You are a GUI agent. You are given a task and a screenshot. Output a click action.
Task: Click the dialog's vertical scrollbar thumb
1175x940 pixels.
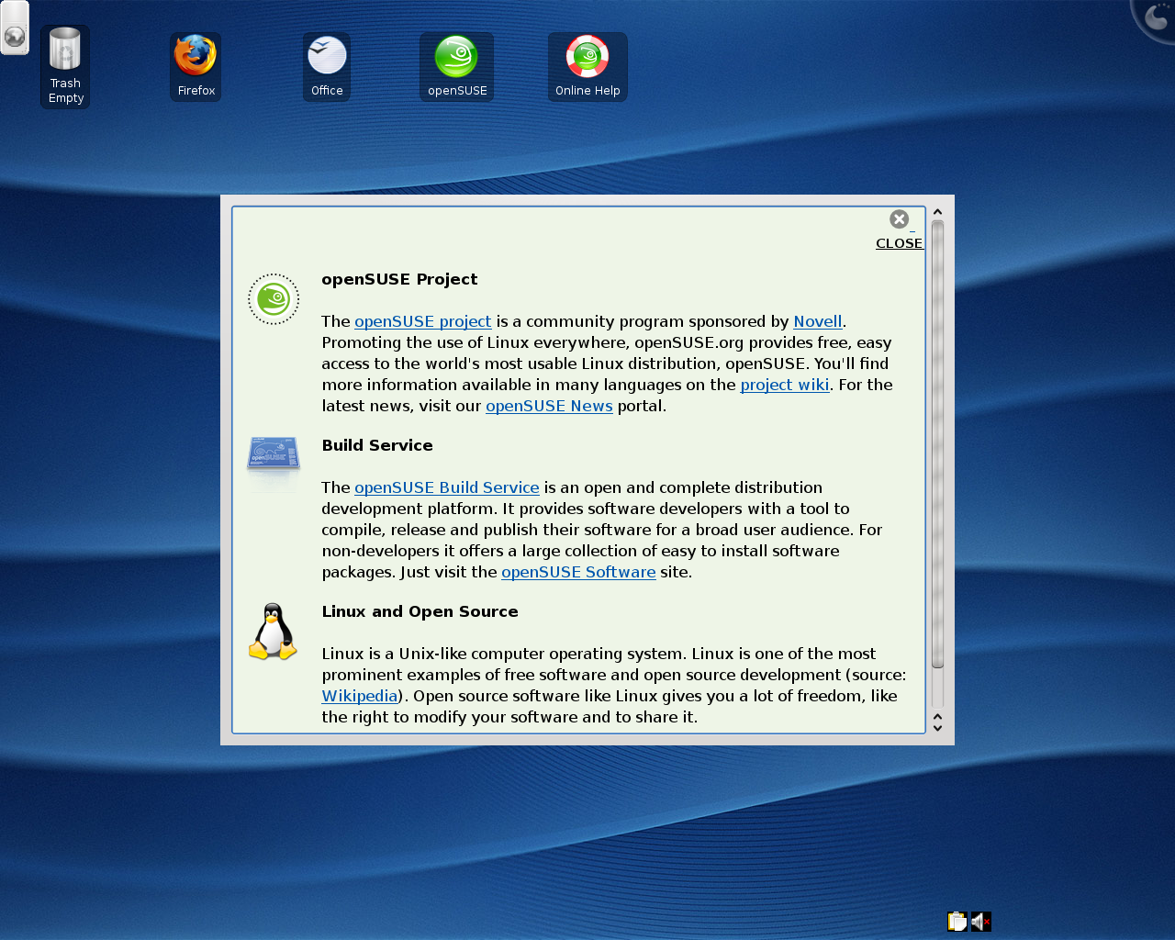coord(937,444)
